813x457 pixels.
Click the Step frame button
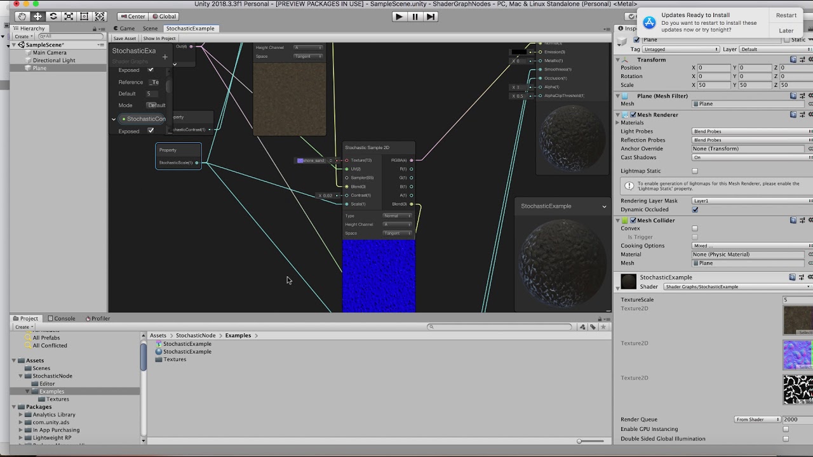431,17
